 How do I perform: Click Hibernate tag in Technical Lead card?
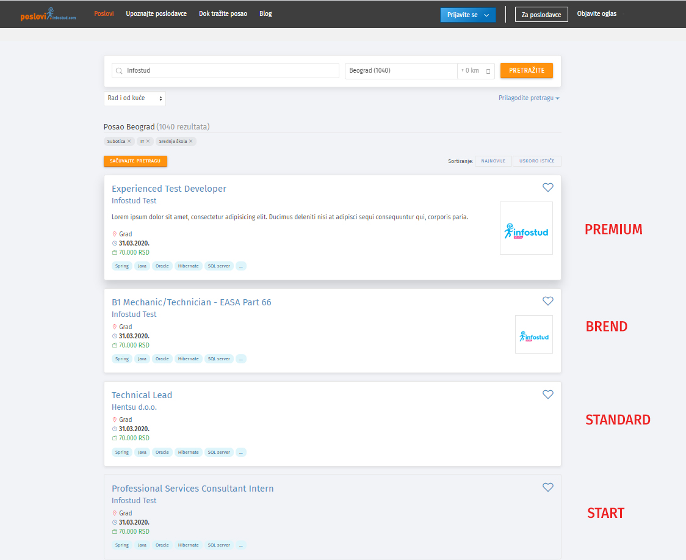click(188, 453)
